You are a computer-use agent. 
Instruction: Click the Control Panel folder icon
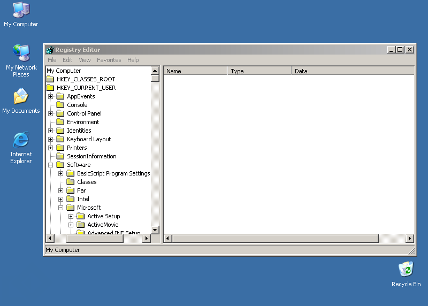point(60,113)
